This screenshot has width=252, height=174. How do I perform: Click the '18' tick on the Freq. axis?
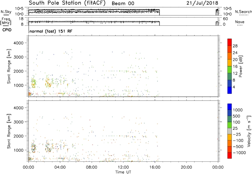coord(21,19)
